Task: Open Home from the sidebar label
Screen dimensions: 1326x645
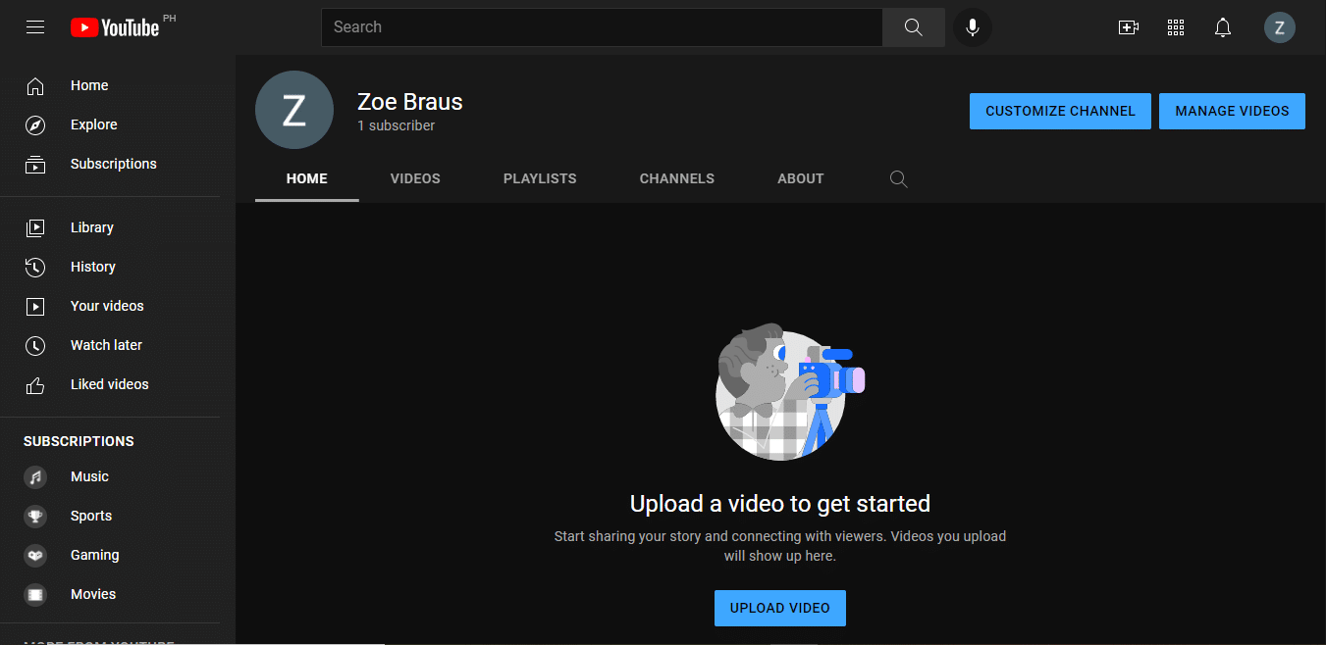Action: [89, 86]
